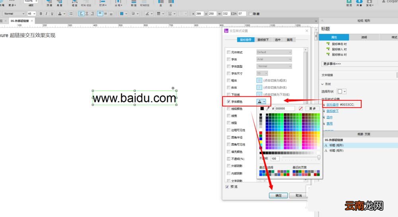Image resolution: width=398 pixels, height=217 pixels.
Task: Switch to the 鼠标悬停 tab
Action: [246, 40]
